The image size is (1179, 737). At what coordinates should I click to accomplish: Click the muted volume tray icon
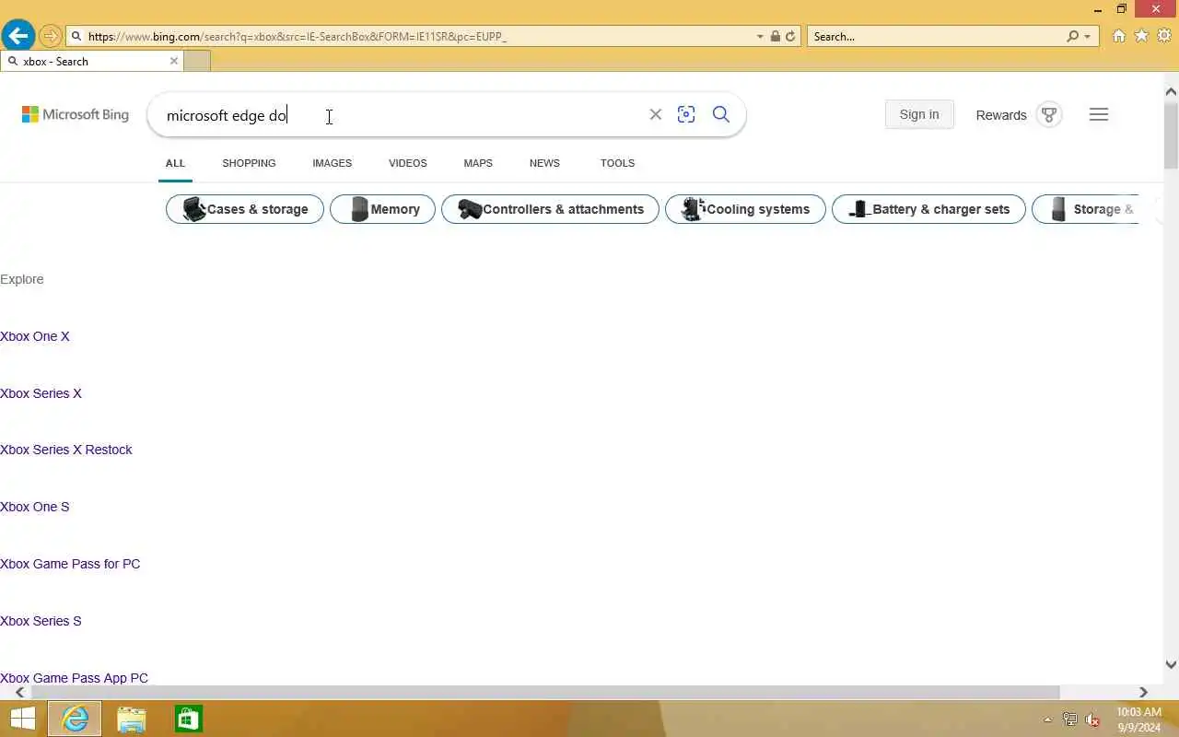(1092, 719)
